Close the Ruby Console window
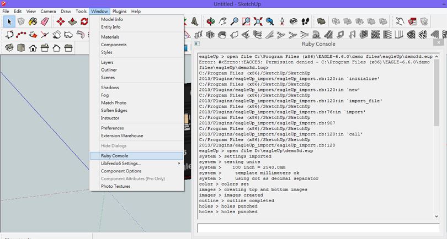The height and width of the screenshot is (239, 447). click(x=439, y=42)
